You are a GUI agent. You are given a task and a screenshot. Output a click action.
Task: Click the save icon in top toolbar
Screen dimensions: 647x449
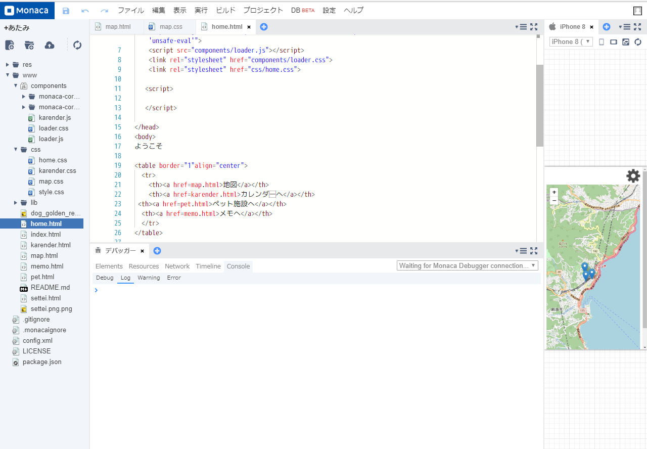tap(66, 11)
